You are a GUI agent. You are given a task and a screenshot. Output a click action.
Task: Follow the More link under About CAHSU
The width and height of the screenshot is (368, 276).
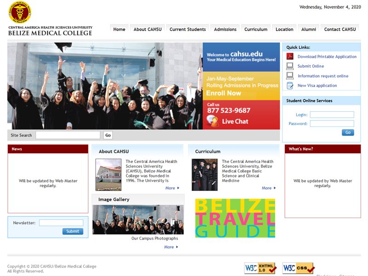pos(172,188)
